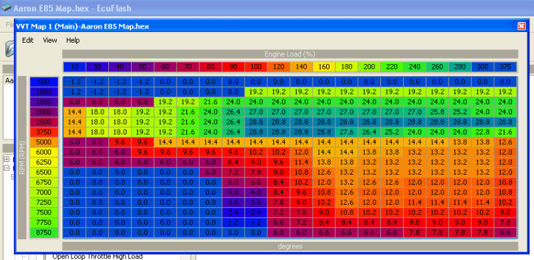This screenshot has height=260, width=534.
Task: Select 1.2 cell at 7750 RPM, load 100
Action: (x=256, y=223)
